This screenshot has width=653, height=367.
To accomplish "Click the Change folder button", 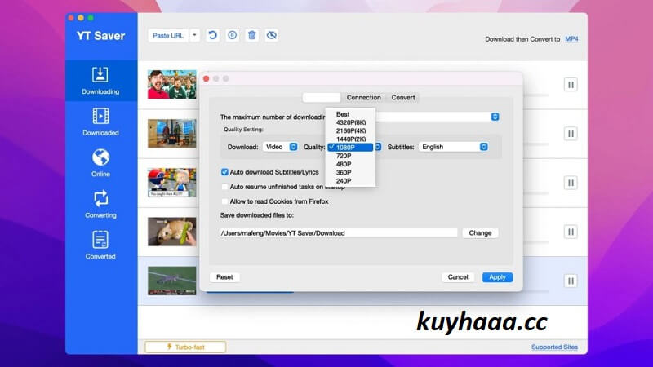I will tap(480, 233).
